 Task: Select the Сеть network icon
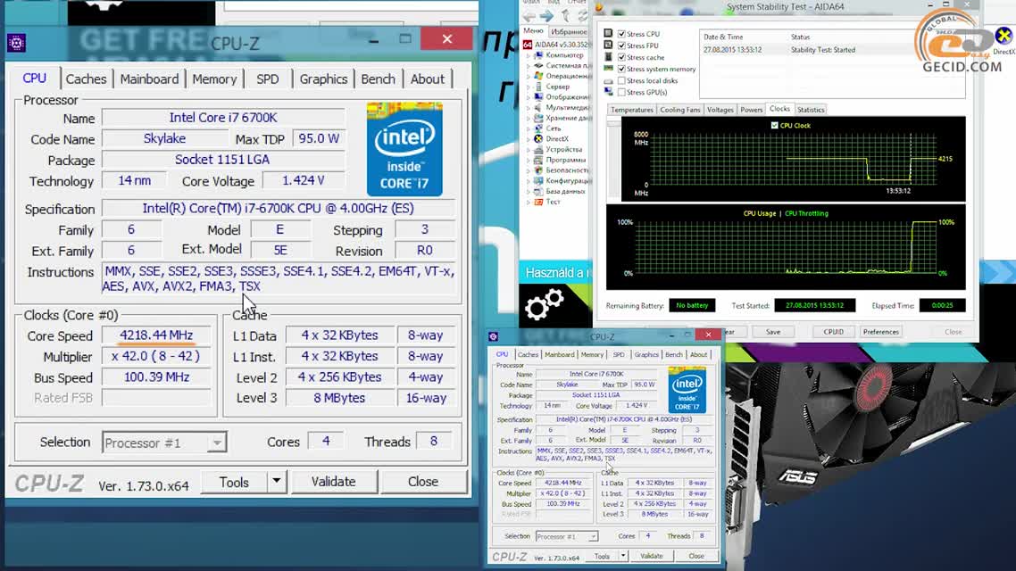pyautogui.click(x=537, y=128)
